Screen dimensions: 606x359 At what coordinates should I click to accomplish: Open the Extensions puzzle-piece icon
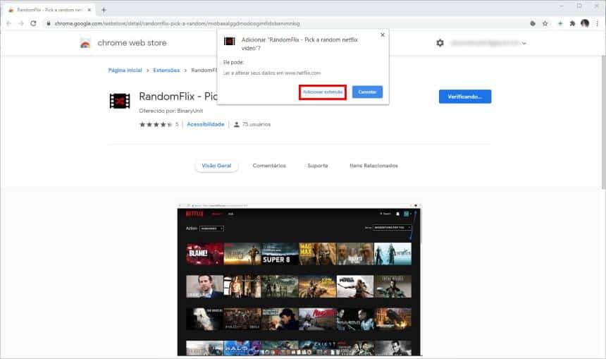tap(572, 23)
